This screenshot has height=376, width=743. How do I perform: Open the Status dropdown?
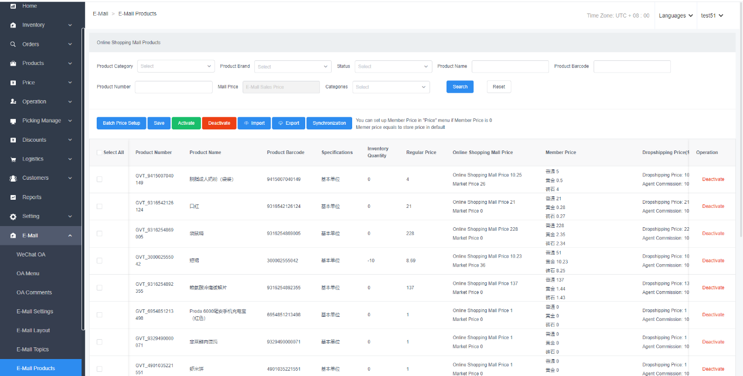tap(393, 66)
